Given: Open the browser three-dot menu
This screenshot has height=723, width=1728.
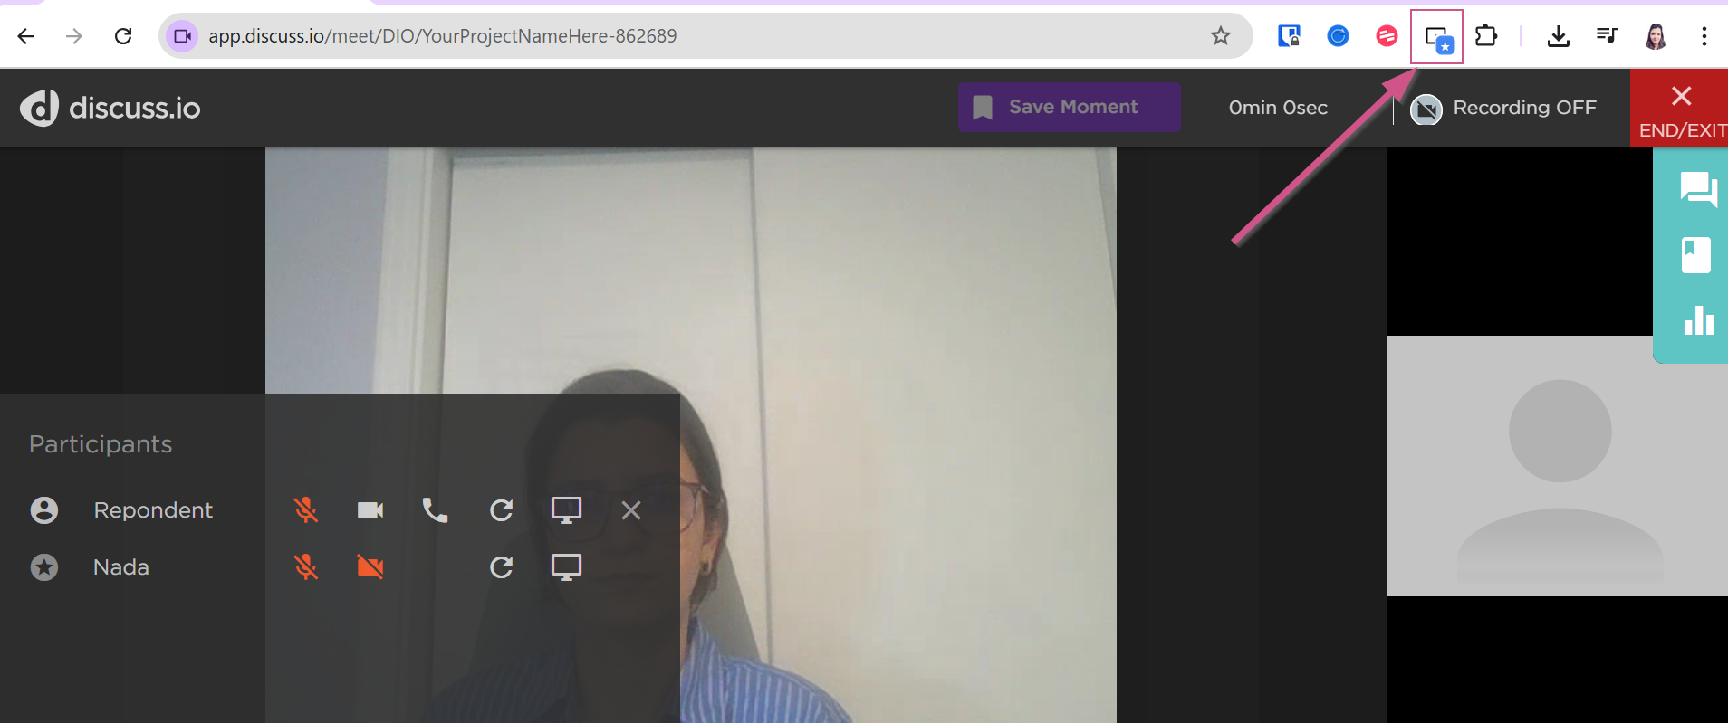Looking at the screenshot, I should pyautogui.click(x=1704, y=36).
